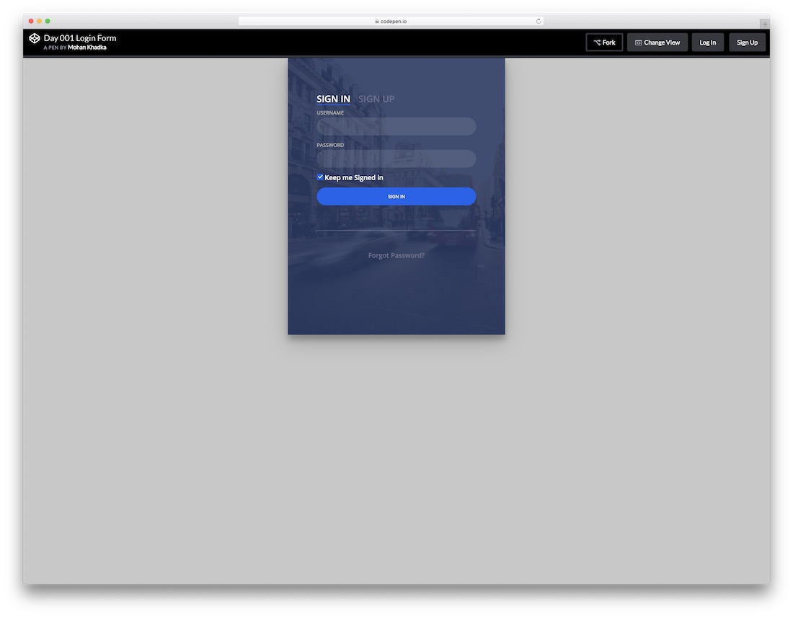This screenshot has width=793, height=617.
Task: Click the author name Mohan Khadka
Action: coord(87,47)
